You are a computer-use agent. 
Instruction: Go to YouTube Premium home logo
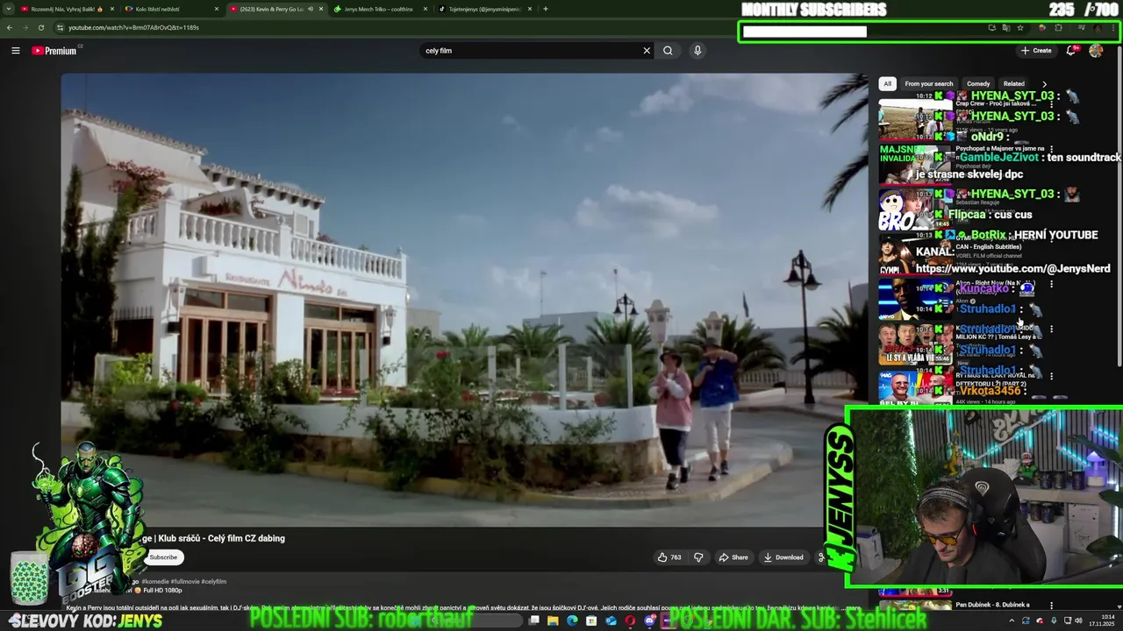click(x=54, y=51)
